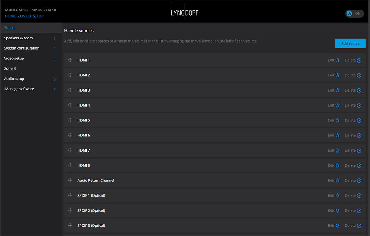Screen dimensions: 370x236
Task: Click the 'HDMI 5' source name
Action: [x=84, y=120]
